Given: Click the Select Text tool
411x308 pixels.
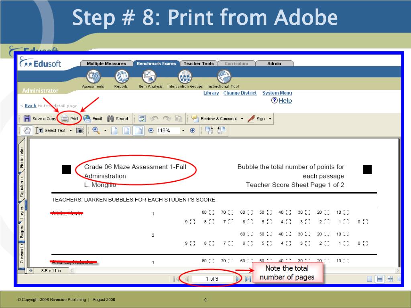Looking at the screenshot, I should [x=51, y=130].
